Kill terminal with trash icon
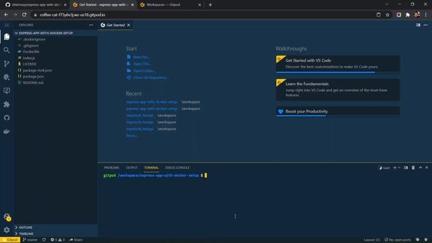This screenshot has width=432, height=243. (x=413, y=167)
